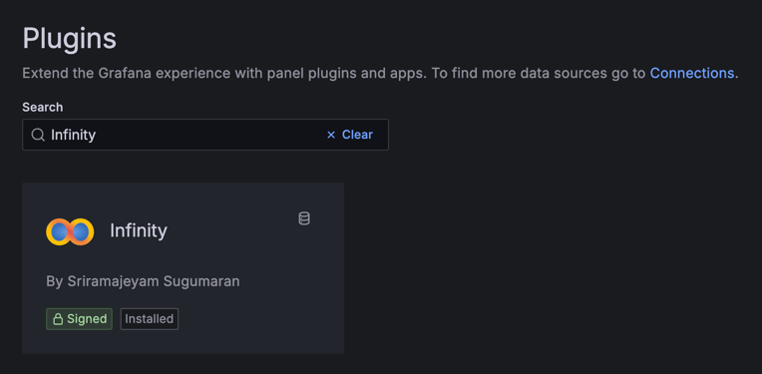Click the Search field label
Screen dimensions: 762x374
tap(43, 107)
